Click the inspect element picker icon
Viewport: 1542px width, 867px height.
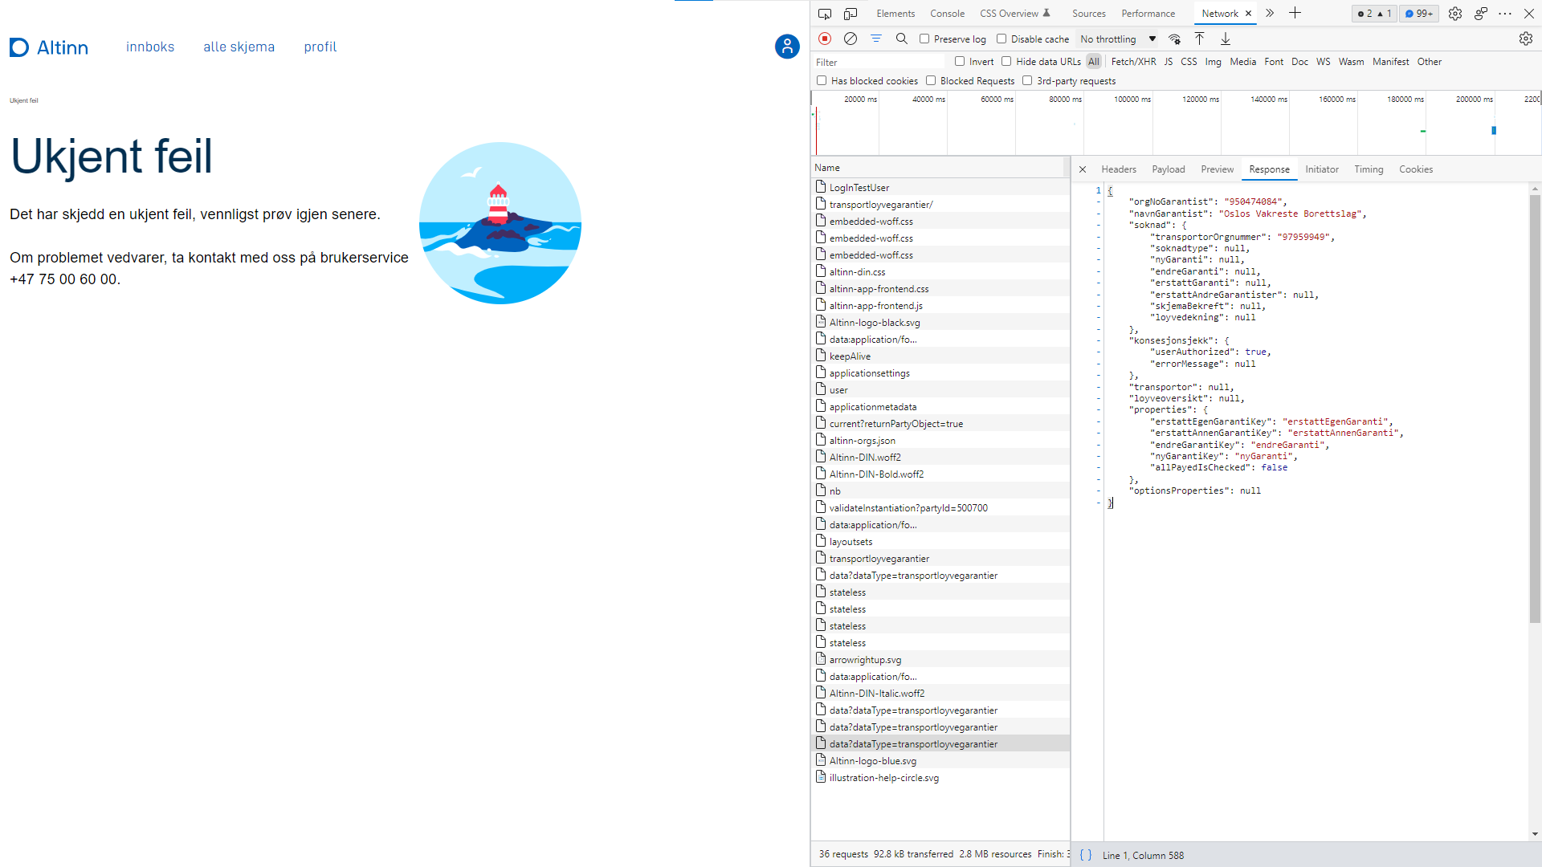point(825,14)
